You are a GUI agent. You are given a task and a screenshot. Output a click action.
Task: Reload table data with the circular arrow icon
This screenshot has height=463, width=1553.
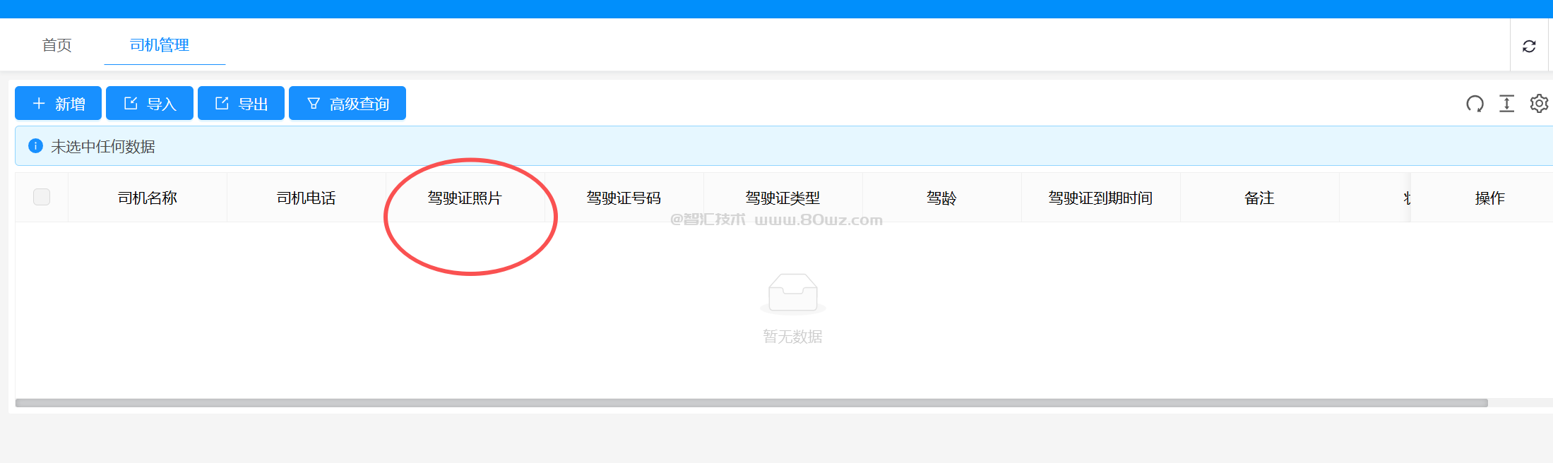pyautogui.click(x=1475, y=104)
